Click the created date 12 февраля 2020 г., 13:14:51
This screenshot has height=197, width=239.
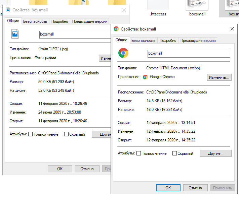(171, 123)
